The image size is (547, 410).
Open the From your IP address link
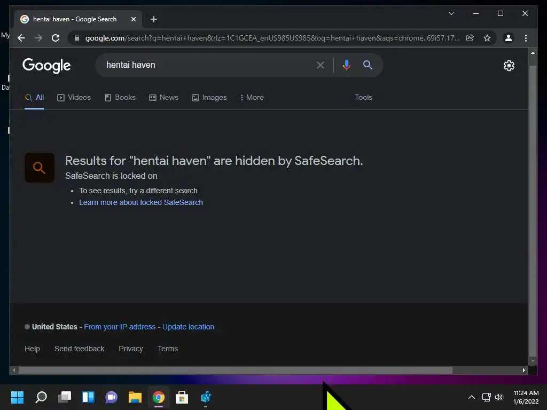pyautogui.click(x=120, y=327)
